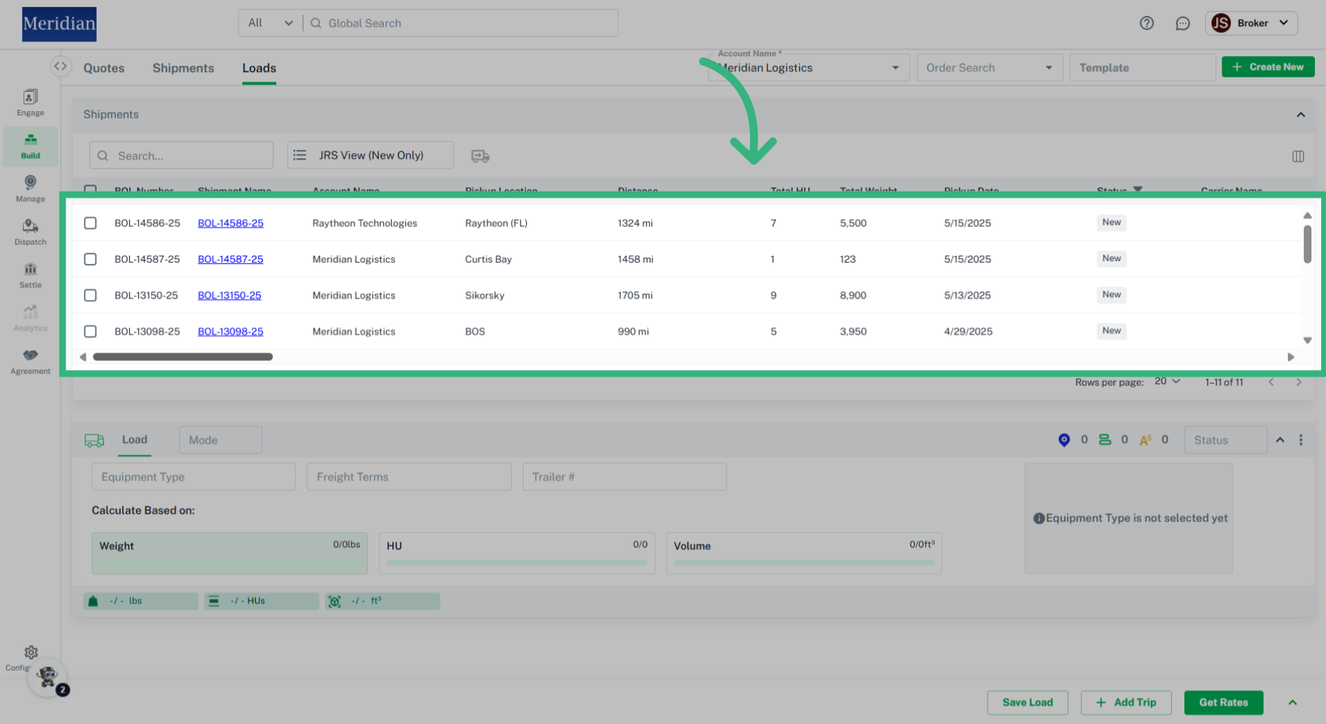Screen dimensions: 1326x724
Task: Check the BOL-14587-25 row checkbox
Action: pos(90,259)
